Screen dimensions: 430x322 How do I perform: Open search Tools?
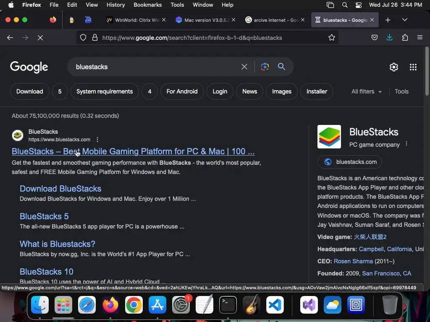tap(401, 91)
